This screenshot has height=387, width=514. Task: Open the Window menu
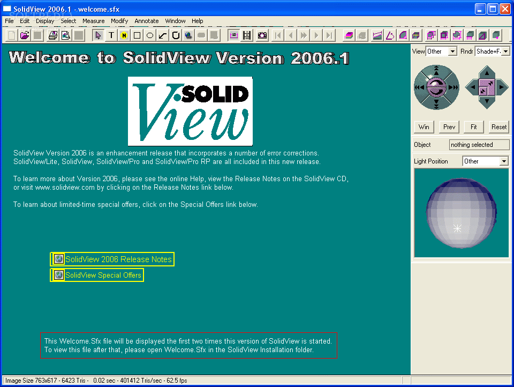click(175, 21)
